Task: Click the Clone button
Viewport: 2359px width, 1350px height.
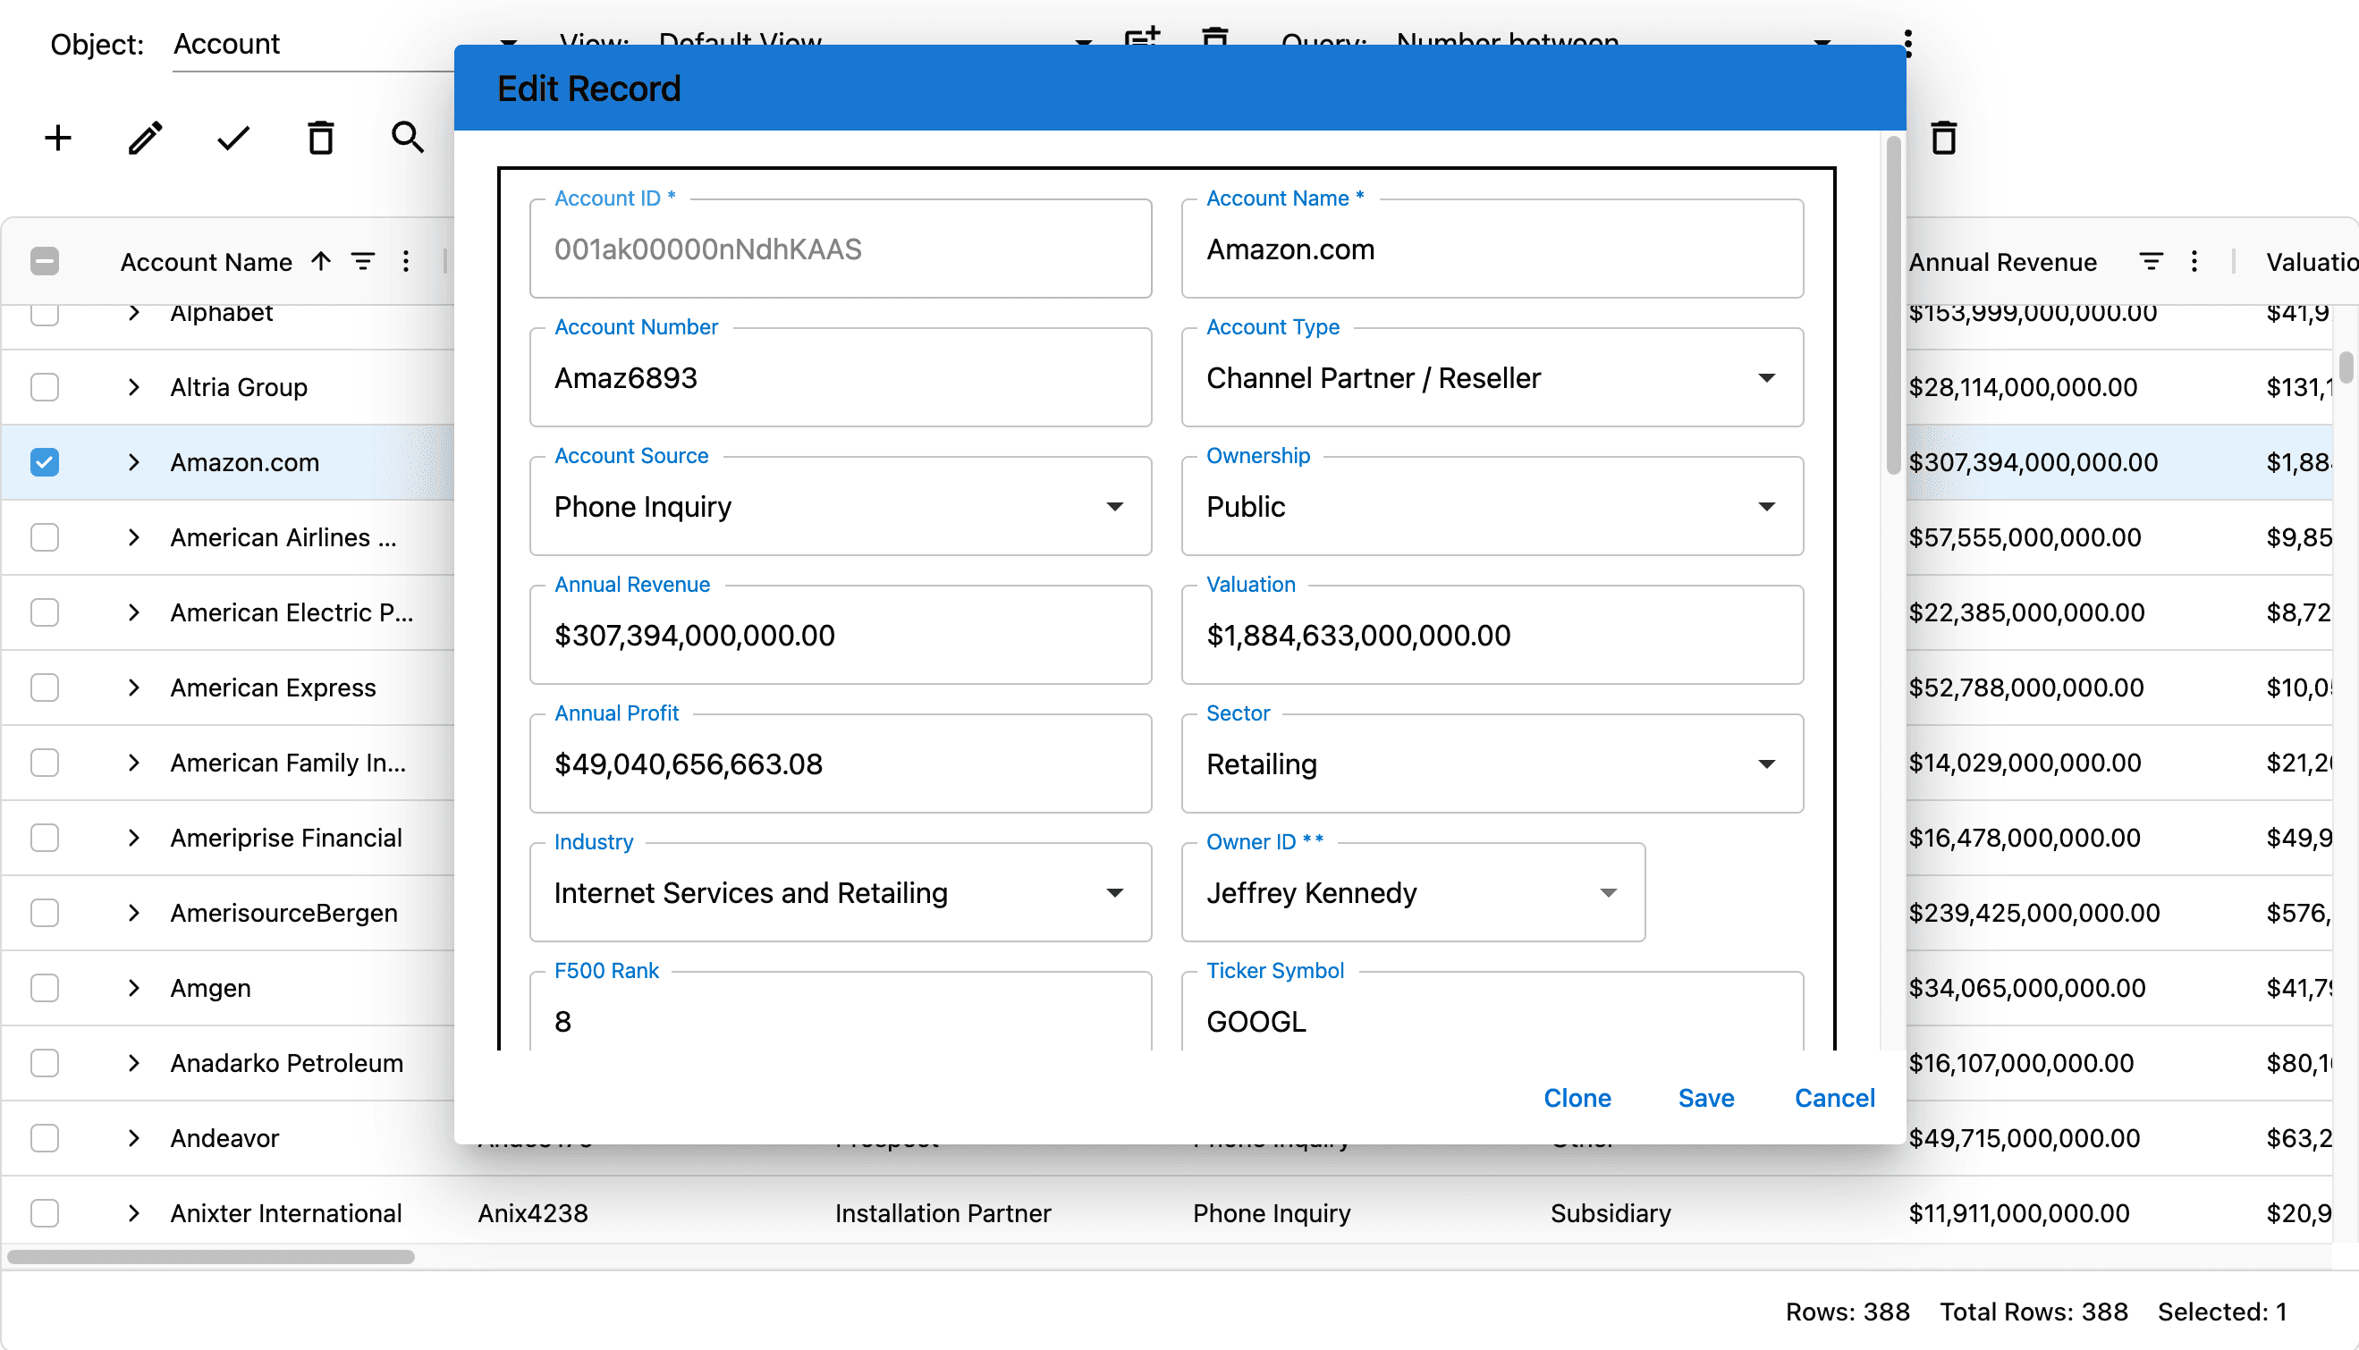Action: [1577, 1098]
